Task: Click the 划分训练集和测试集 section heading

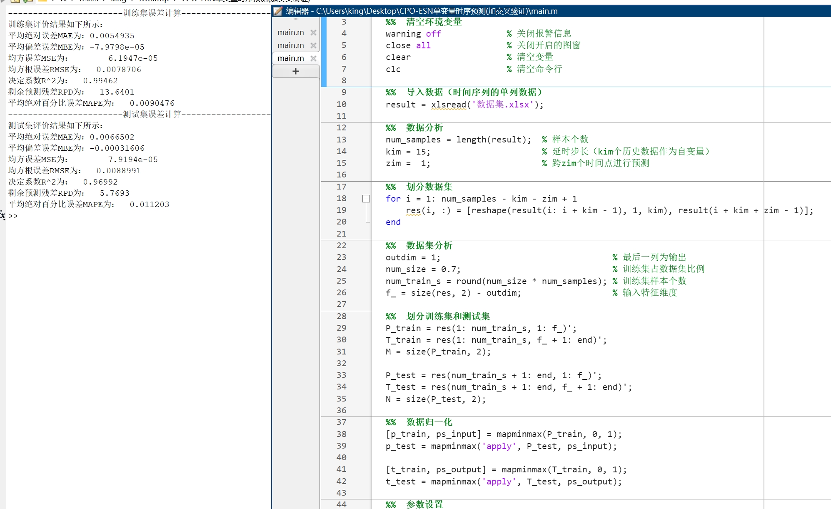Action: point(448,317)
